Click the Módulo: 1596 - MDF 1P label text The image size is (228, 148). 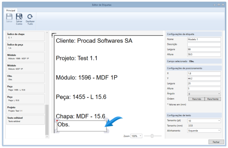pyautogui.click(x=87, y=78)
